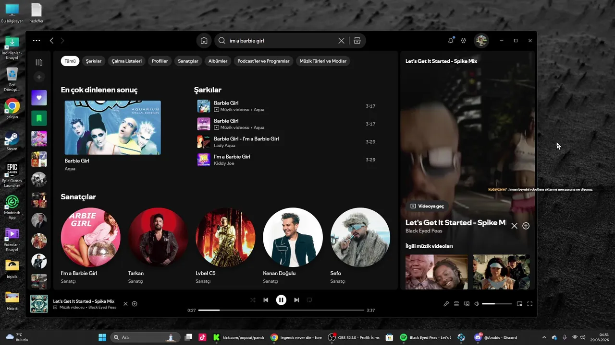This screenshot has width=615, height=345.
Task: Enter full screen from the player bar
Action: tap(530, 304)
